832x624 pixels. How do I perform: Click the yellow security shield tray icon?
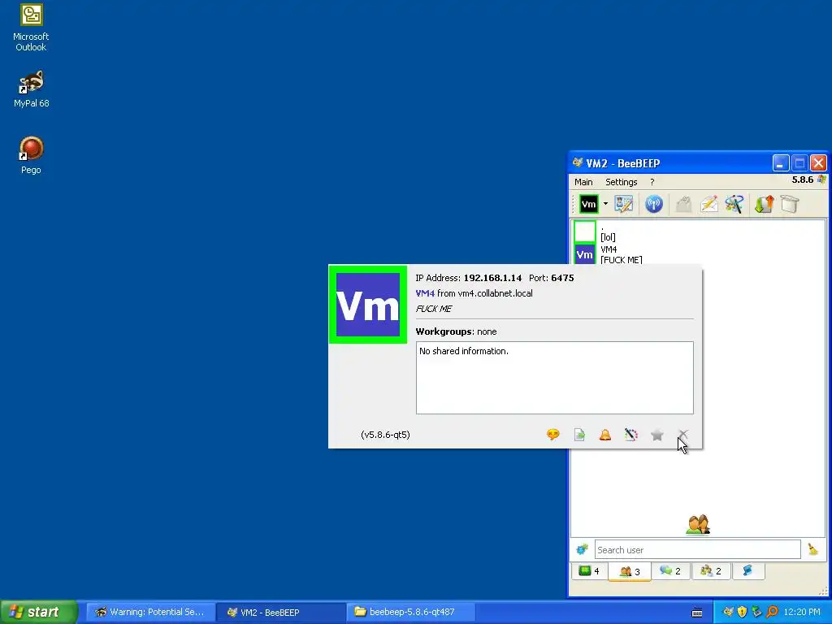(742, 612)
